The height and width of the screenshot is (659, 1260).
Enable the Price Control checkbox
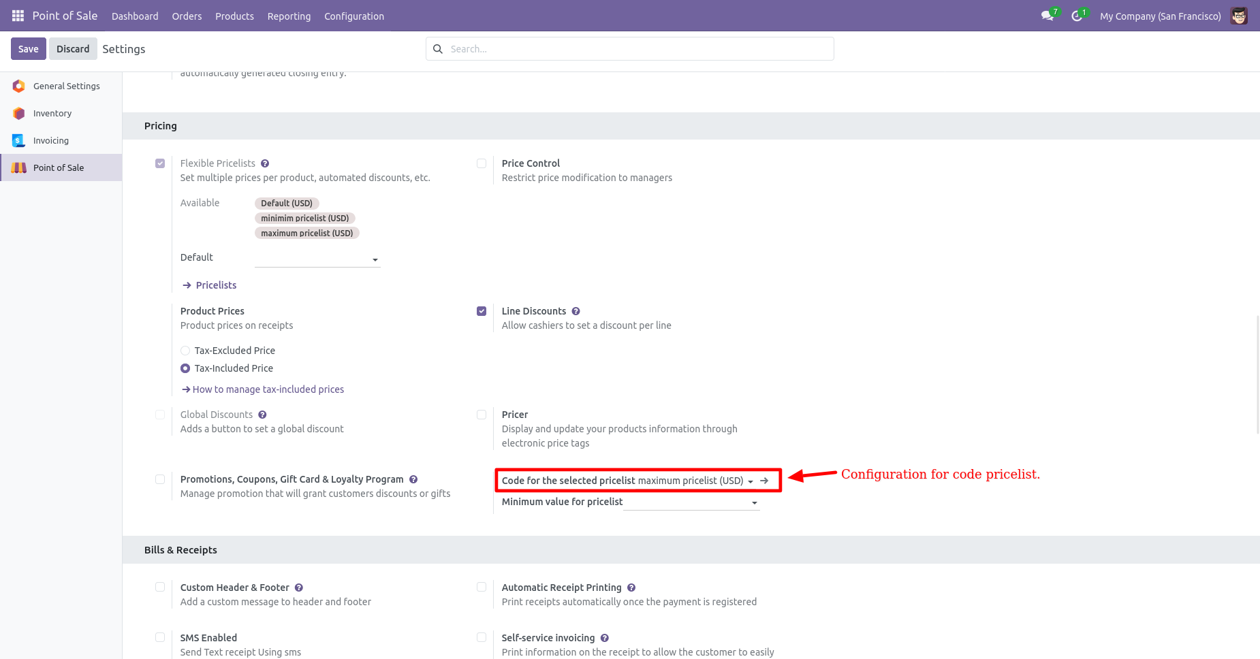[x=482, y=163]
